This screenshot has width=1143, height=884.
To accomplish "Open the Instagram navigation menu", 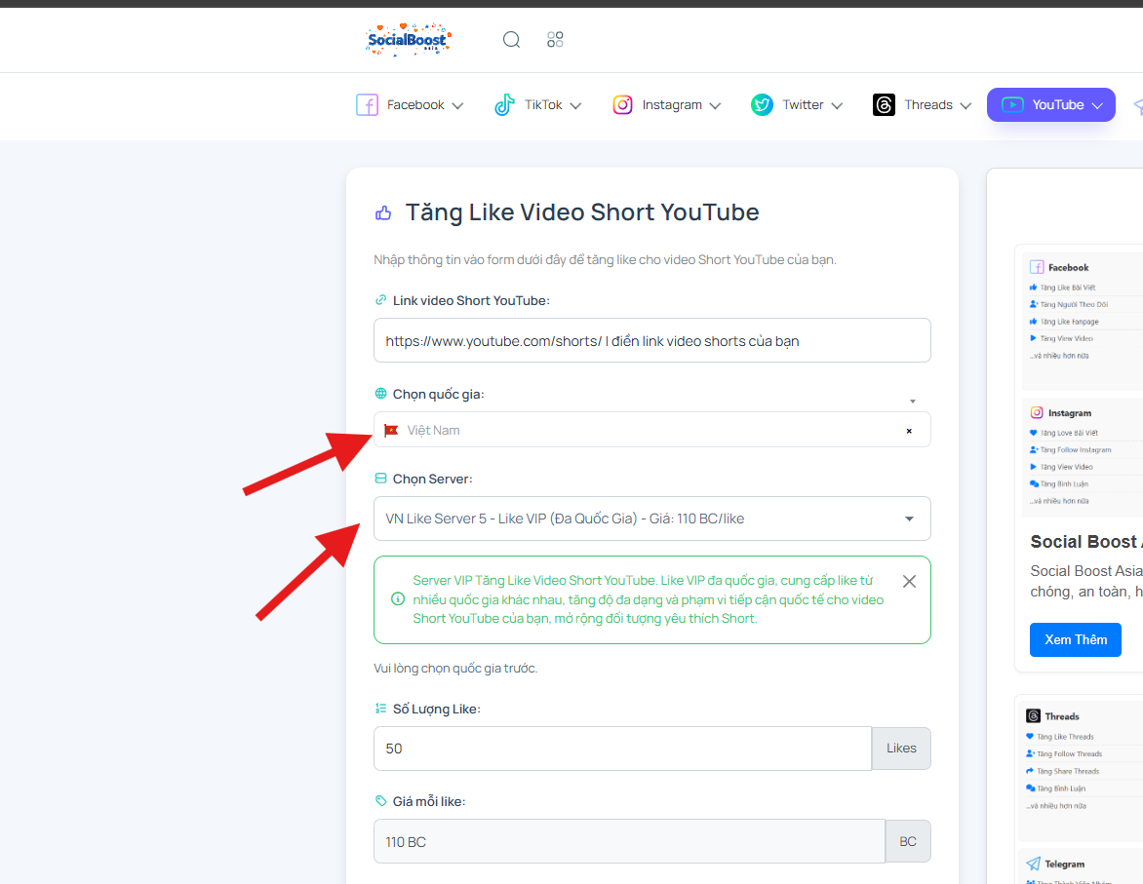I will pos(666,105).
